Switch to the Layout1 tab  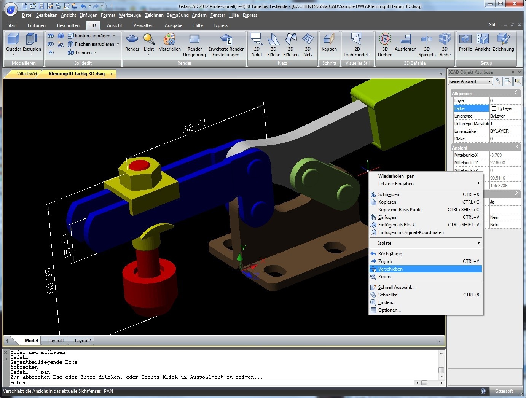click(x=56, y=341)
